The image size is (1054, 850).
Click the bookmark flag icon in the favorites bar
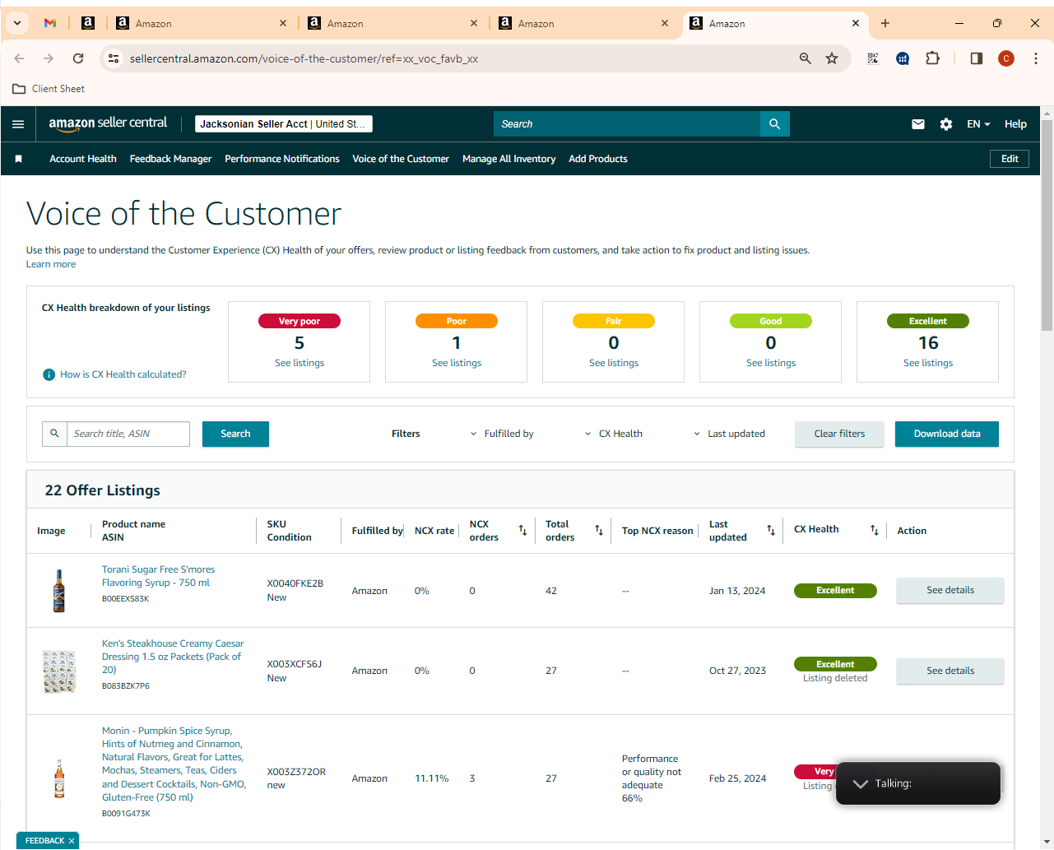coord(19,159)
